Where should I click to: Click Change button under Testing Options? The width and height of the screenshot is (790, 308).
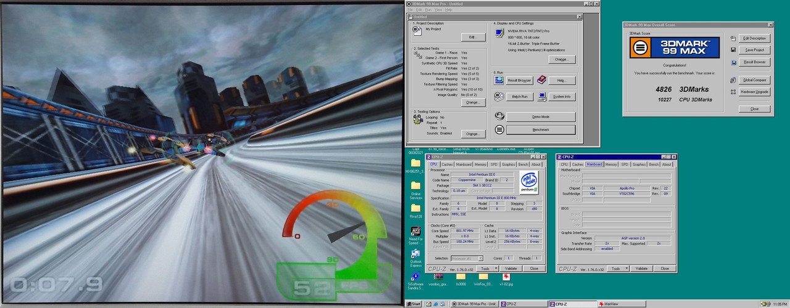pyautogui.click(x=473, y=134)
